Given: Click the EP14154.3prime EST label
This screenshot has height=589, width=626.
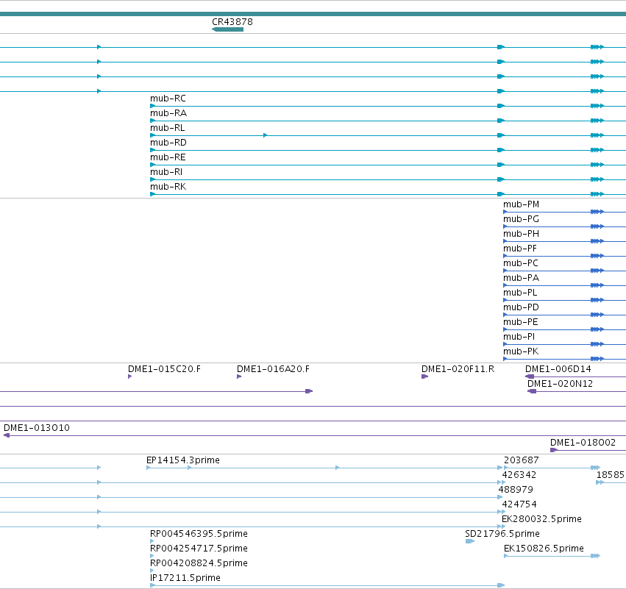Looking at the screenshot, I should click(183, 460).
